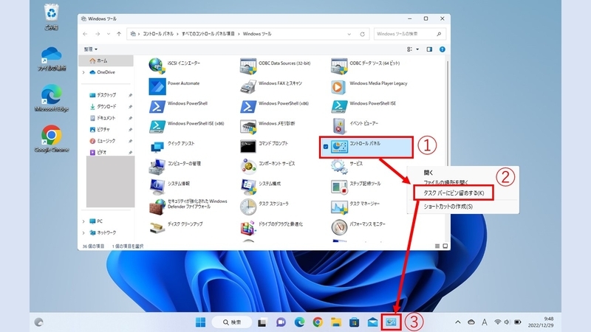Expand the PC tree node

(83, 221)
